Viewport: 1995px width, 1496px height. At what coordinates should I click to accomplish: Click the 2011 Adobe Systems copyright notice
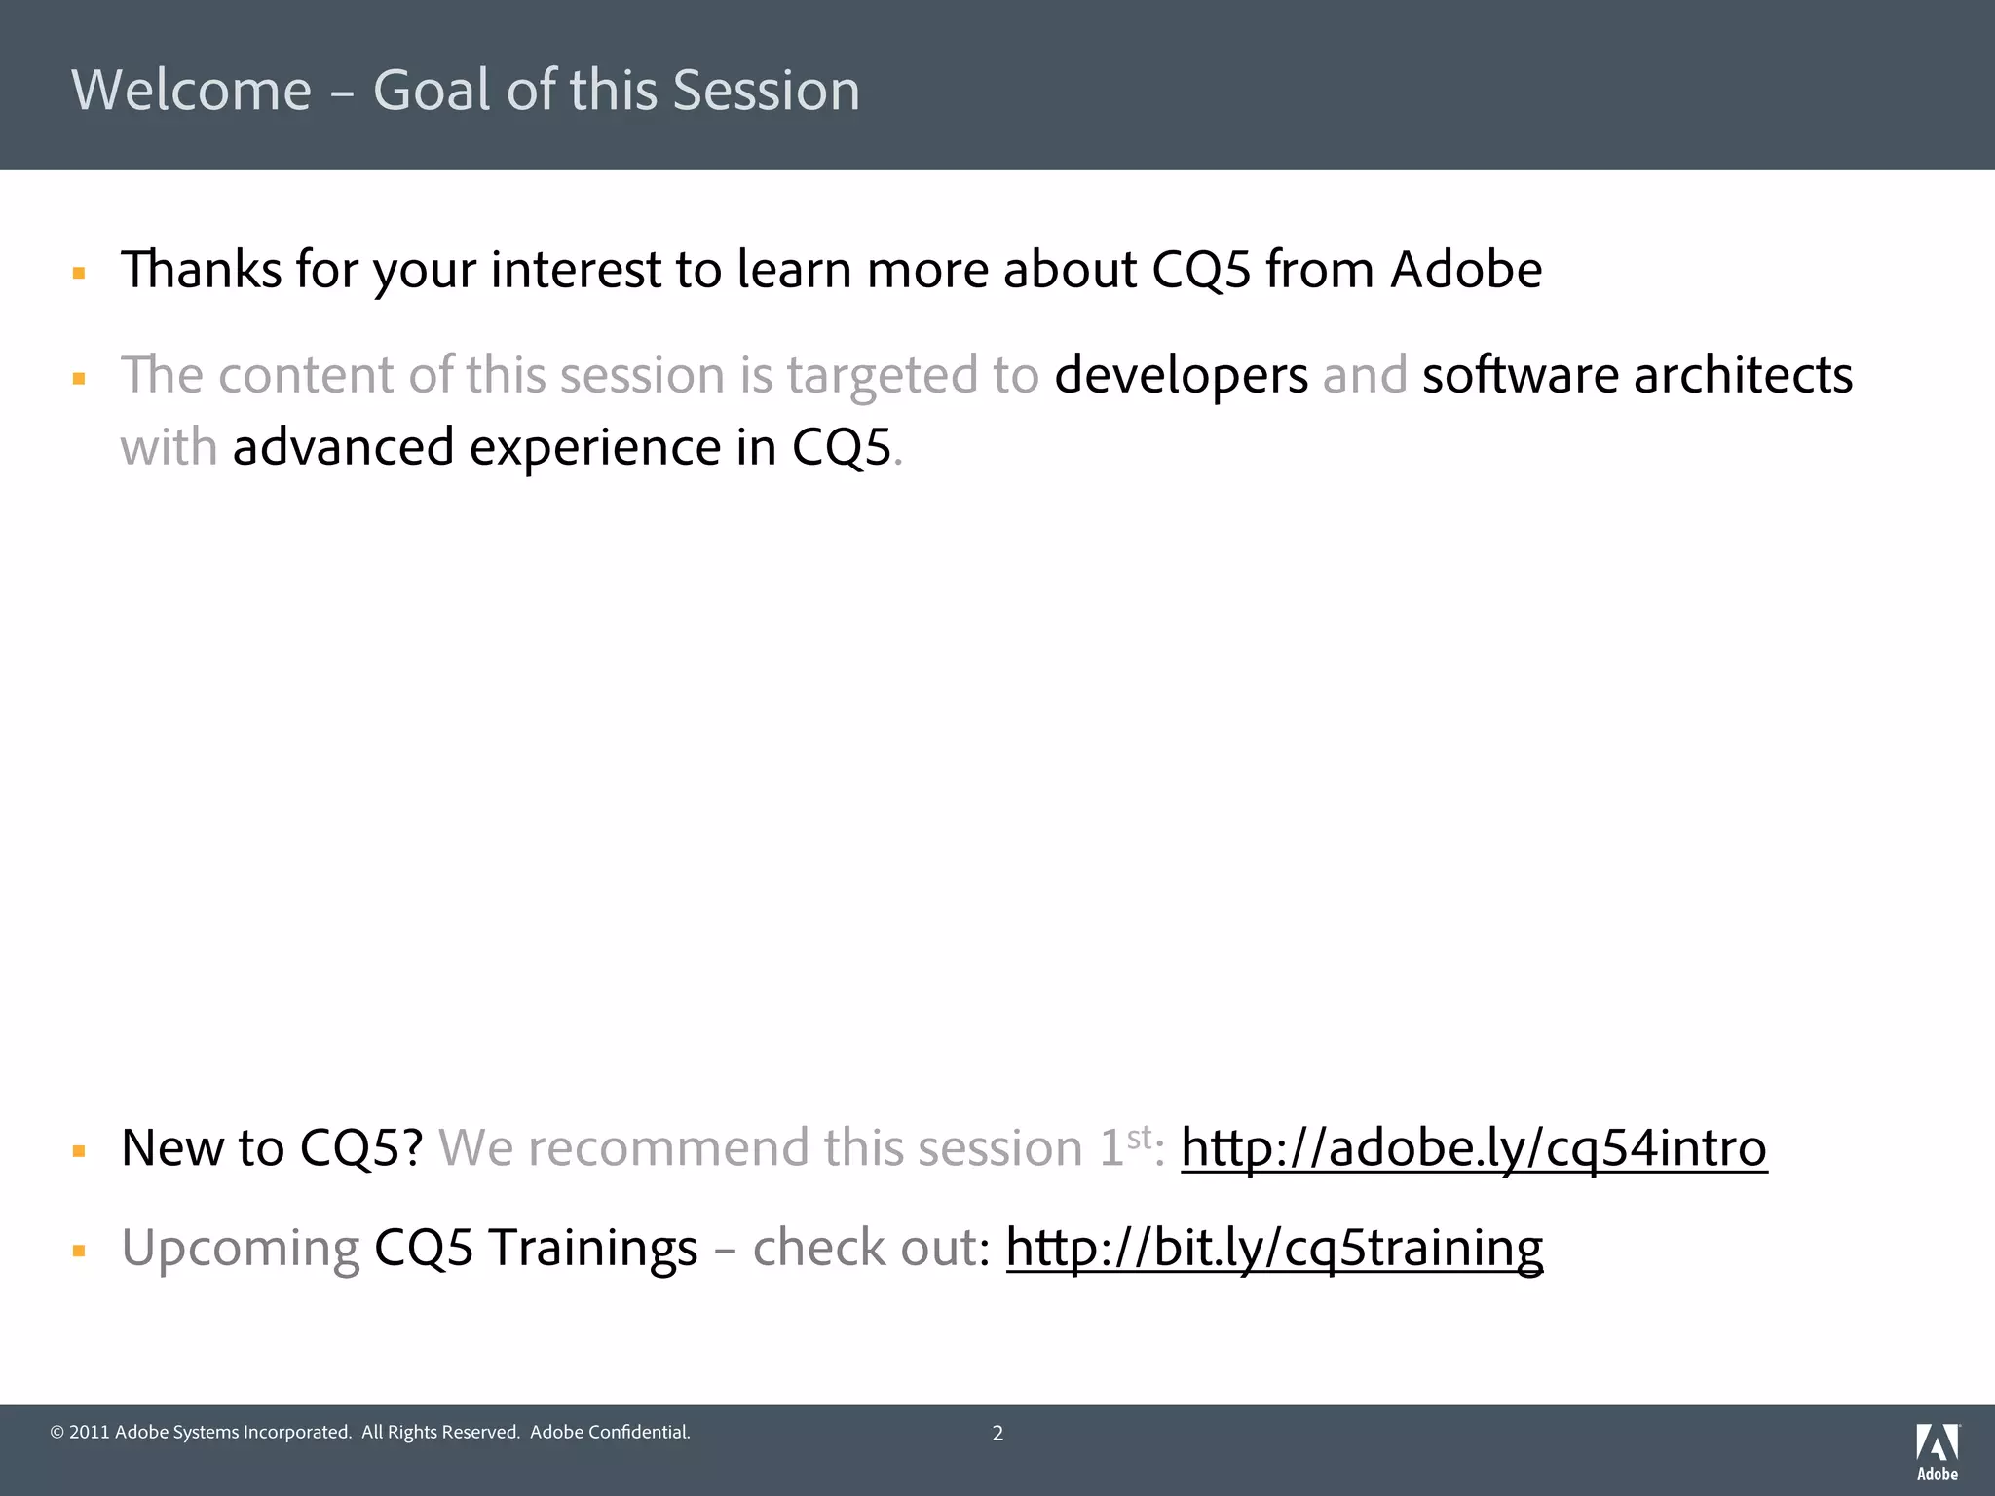(x=370, y=1432)
